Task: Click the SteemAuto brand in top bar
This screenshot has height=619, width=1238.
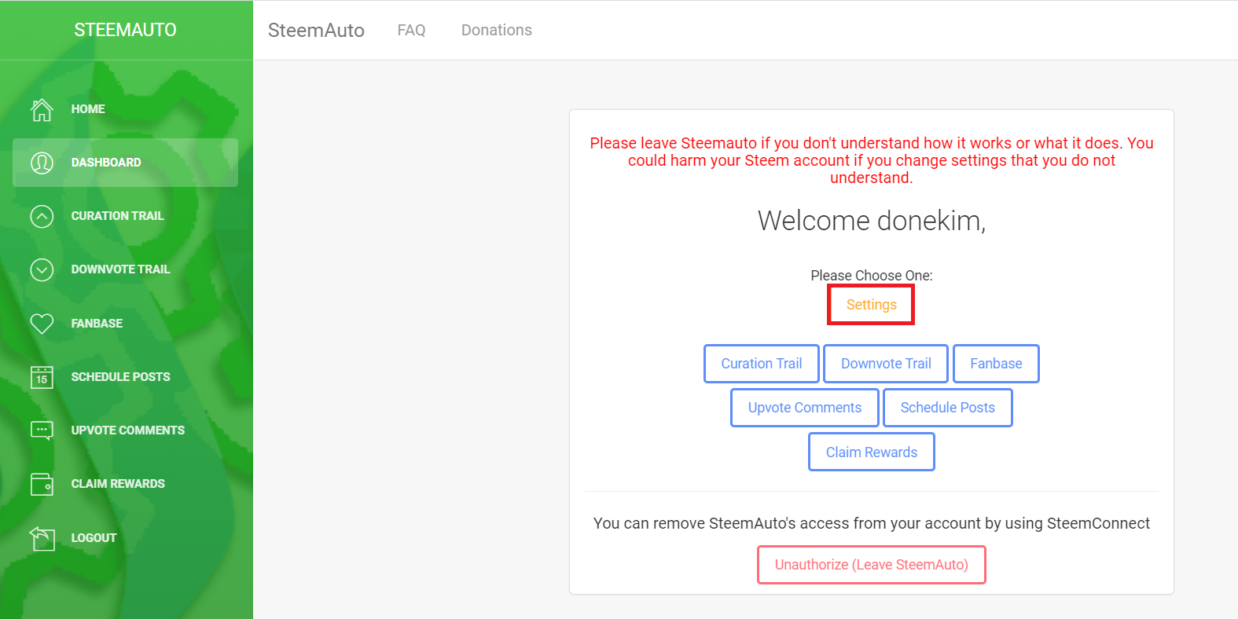Action: [x=316, y=31]
